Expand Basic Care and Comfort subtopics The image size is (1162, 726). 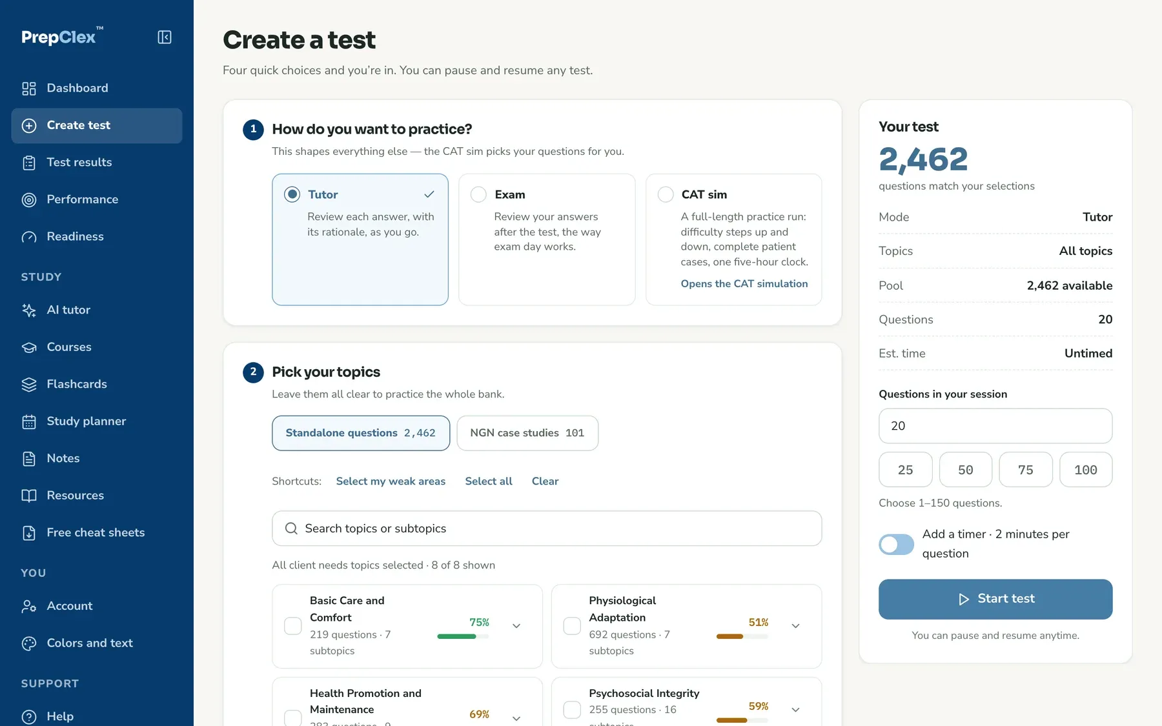(516, 626)
